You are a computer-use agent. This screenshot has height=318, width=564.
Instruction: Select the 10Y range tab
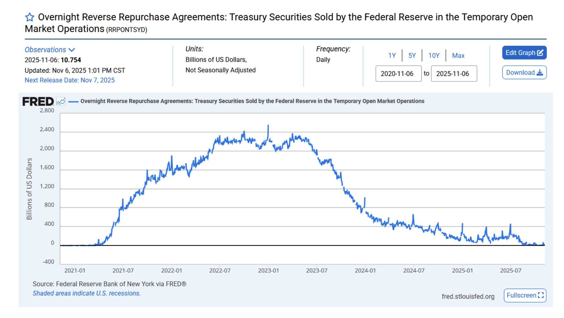434,55
